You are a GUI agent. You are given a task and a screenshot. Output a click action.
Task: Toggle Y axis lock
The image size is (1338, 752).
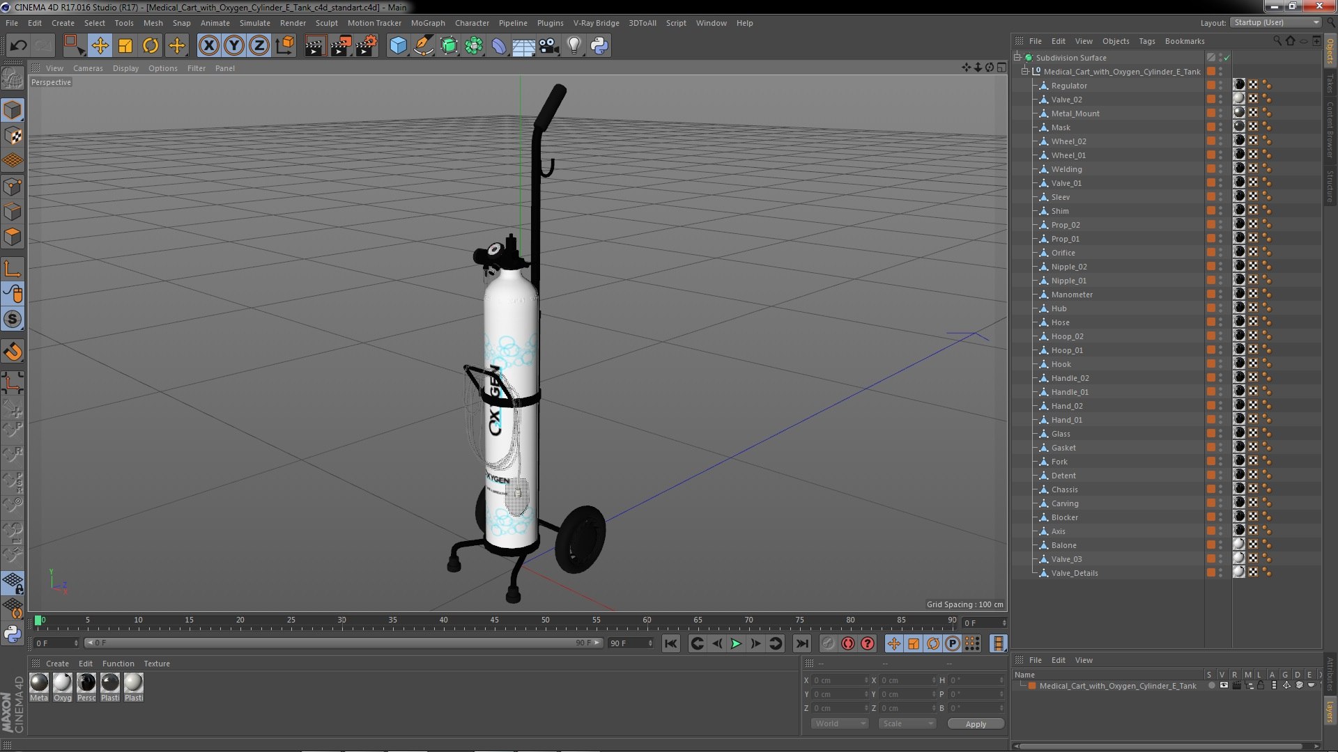tap(234, 46)
